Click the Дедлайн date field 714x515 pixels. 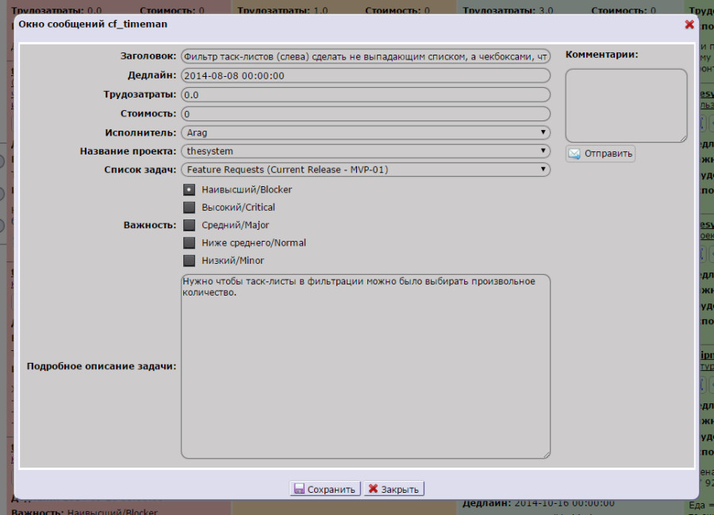[365, 76]
